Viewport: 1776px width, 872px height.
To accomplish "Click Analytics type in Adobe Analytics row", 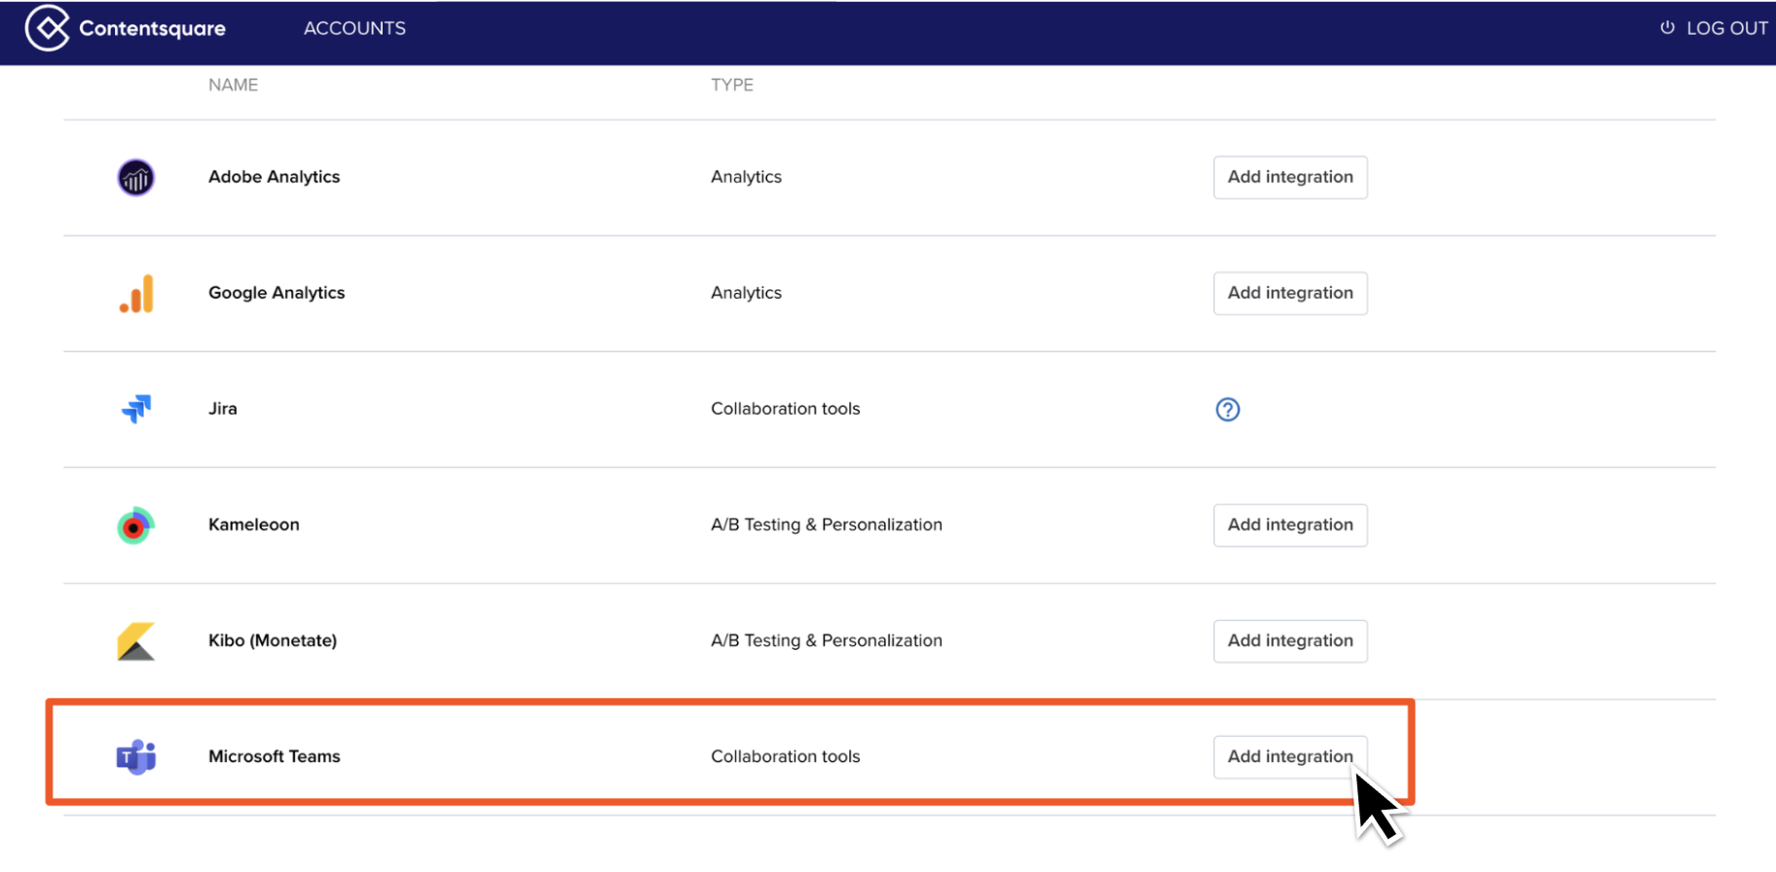I will point(746,177).
